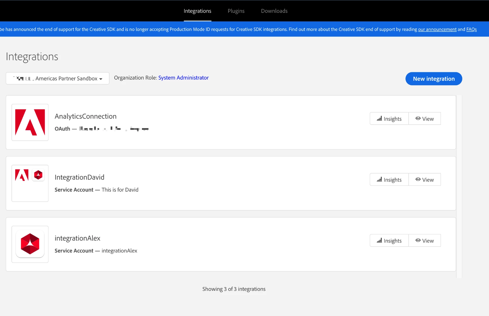
Task: View the integrationAlex integration
Action: click(424, 241)
